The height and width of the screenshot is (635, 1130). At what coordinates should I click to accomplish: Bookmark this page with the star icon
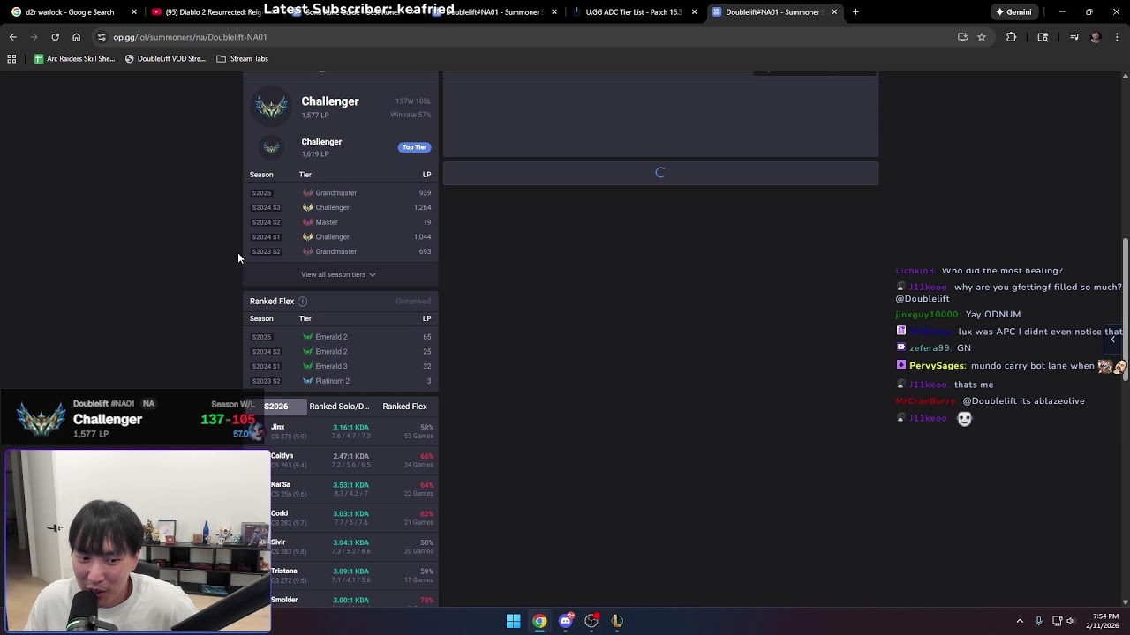(982, 37)
